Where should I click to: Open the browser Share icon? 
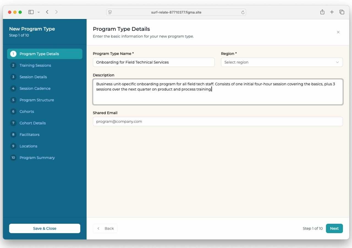[322, 12]
